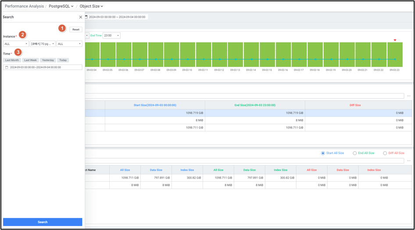
Task: Click the 09-03 12 data point on the chart
Action: tap(219, 59)
